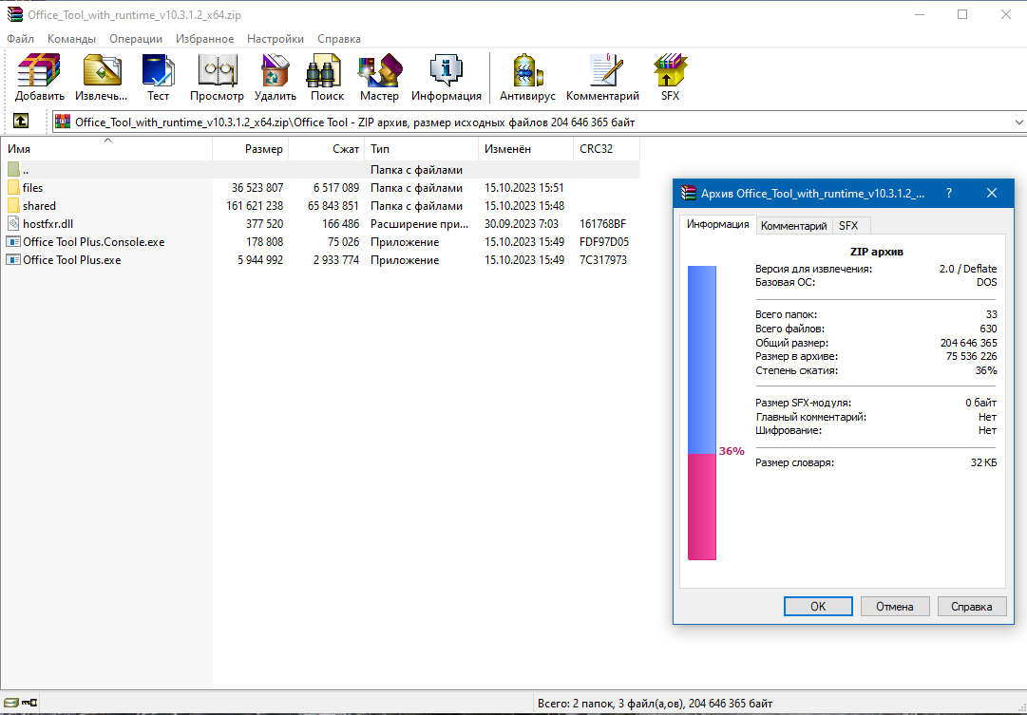Select Office Tool Plus.exe icon

13,260
